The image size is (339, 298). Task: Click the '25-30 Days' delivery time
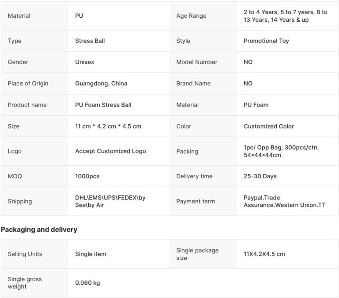[260, 176]
